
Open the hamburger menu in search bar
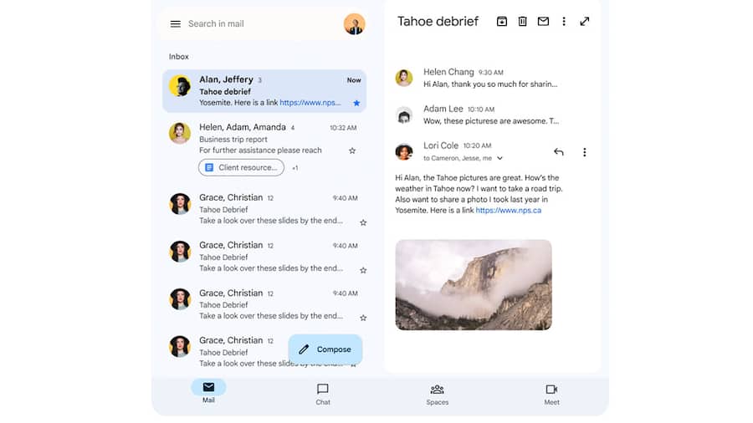(x=176, y=24)
